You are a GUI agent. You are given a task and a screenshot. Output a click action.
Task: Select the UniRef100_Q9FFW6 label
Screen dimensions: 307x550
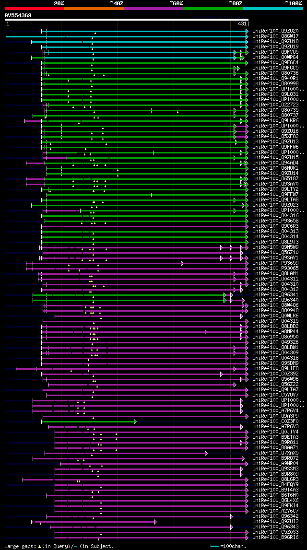coord(275,147)
